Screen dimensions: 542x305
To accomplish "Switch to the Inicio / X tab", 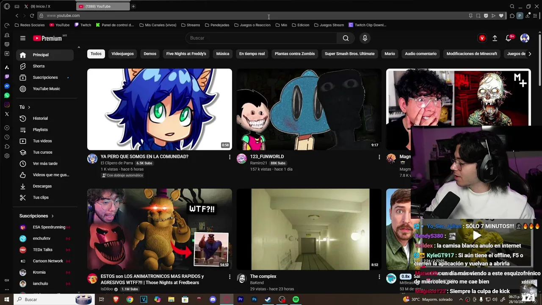I will [x=40, y=6].
